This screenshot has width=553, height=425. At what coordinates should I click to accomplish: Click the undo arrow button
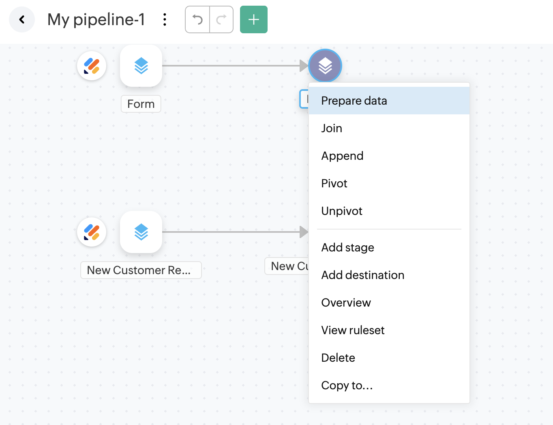[x=197, y=19]
